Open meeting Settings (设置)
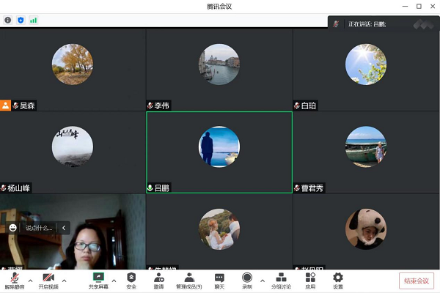440x293 pixels. (337, 281)
